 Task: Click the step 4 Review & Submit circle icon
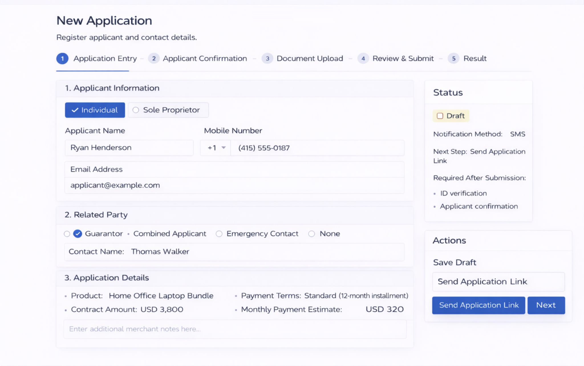coord(363,59)
